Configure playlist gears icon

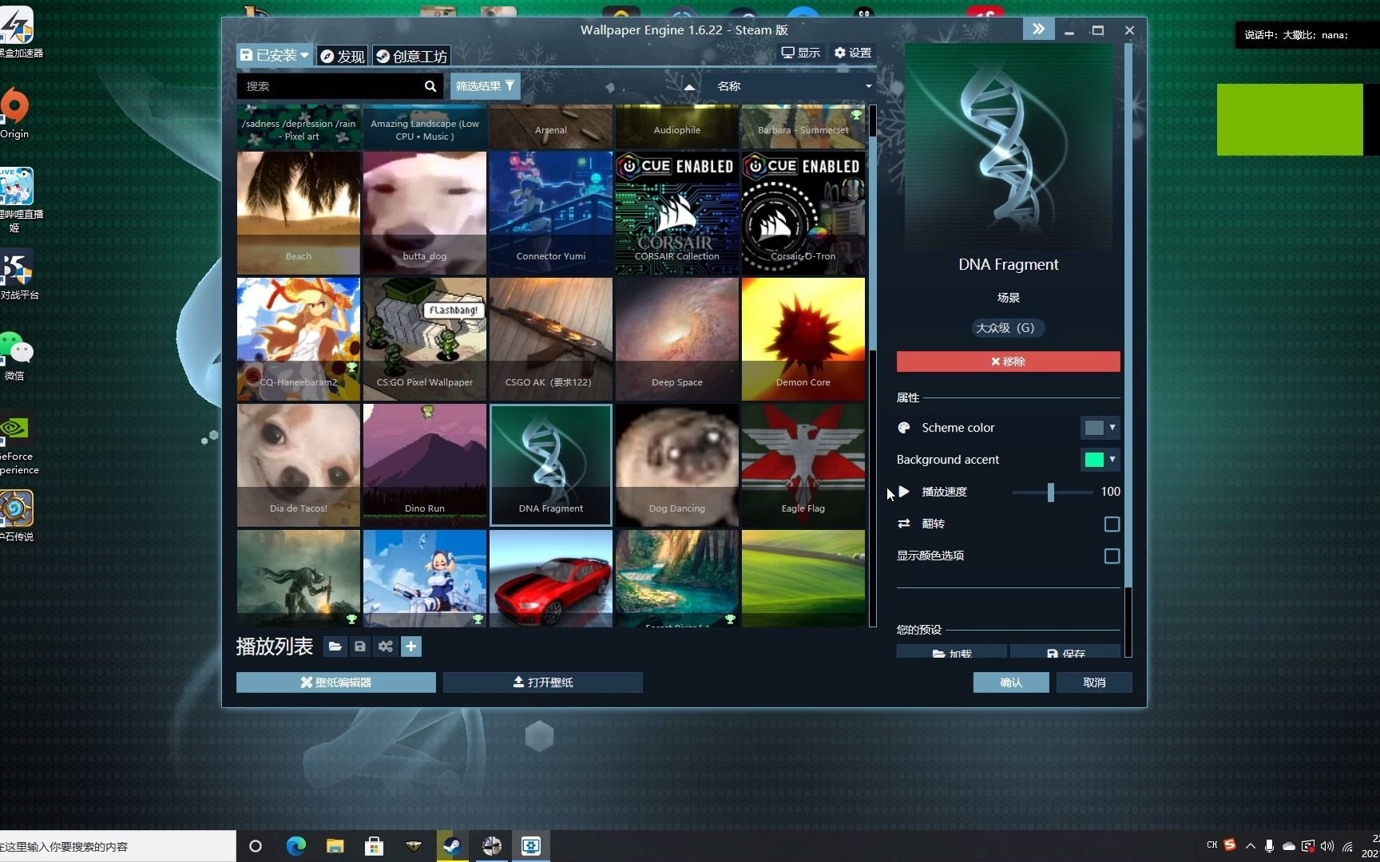[x=386, y=646]
